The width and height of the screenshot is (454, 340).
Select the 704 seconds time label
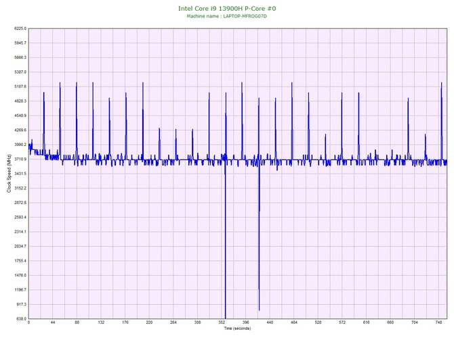pyautogui.click(x=414, y=322)
